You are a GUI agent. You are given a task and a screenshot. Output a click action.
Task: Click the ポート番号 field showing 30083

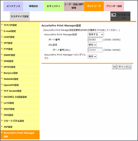coord(95,40)
